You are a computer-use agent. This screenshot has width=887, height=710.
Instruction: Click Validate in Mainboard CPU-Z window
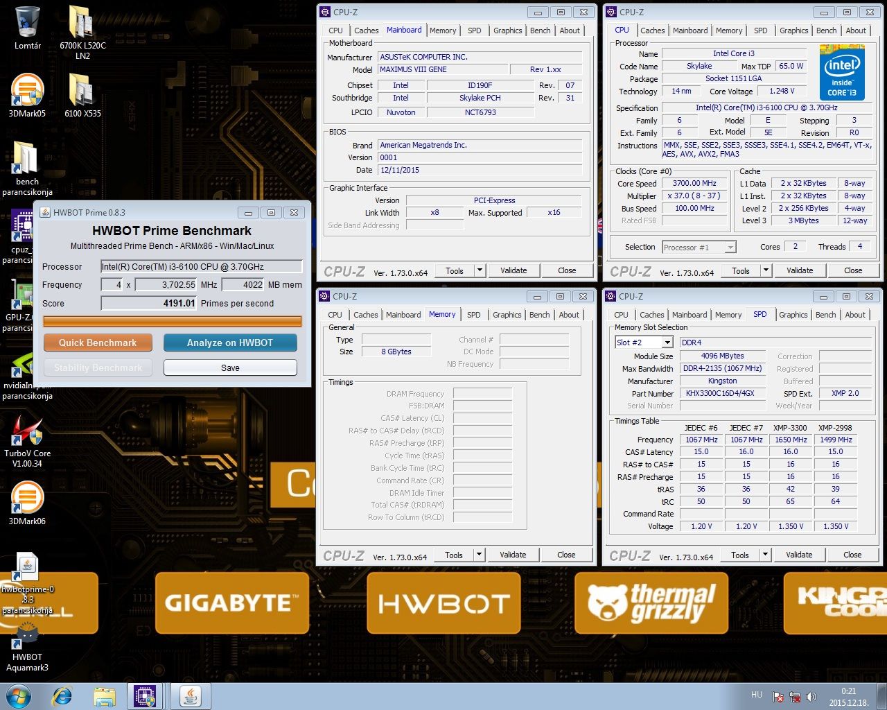(x=513, y=270)
